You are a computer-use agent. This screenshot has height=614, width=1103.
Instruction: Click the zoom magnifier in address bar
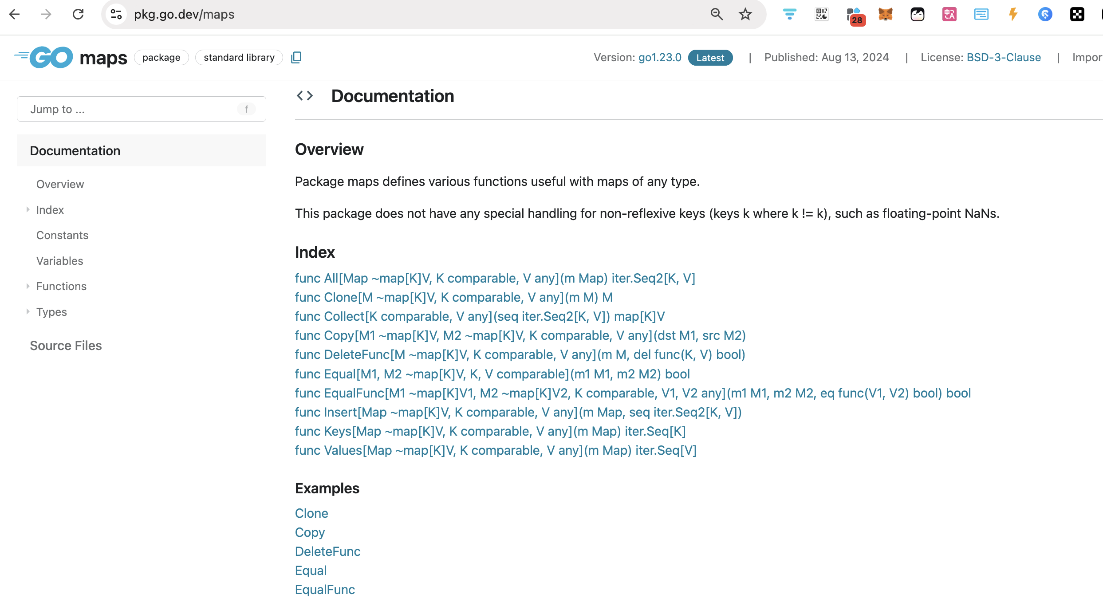(717, 14)
